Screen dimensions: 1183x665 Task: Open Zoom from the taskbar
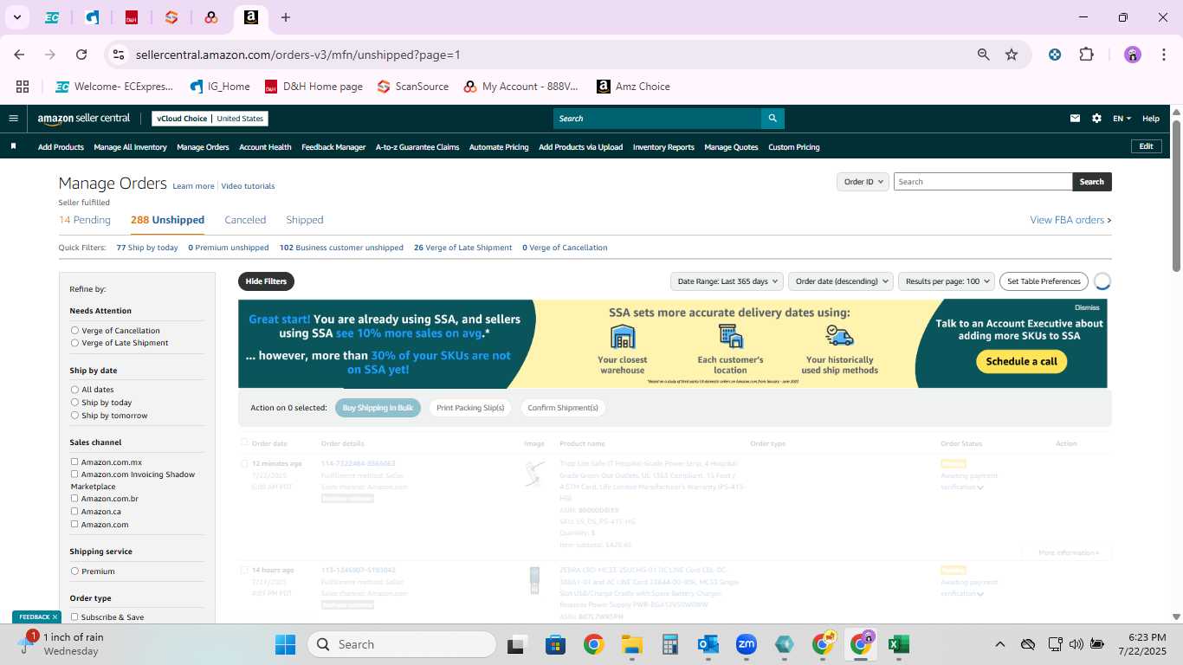tap(746, 644)
